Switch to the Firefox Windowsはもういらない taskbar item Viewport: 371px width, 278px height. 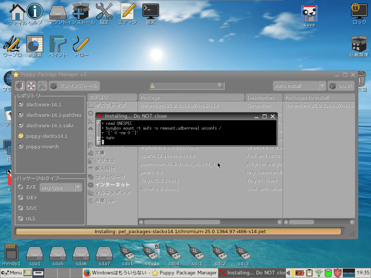(x=117, y=273)
